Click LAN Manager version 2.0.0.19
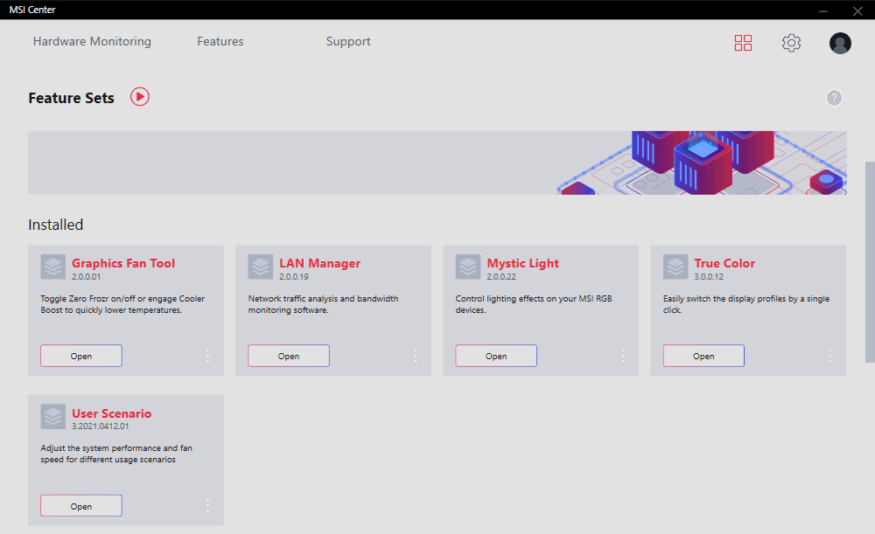The height and width of the screenshot is (534, 875). [293, 276]
